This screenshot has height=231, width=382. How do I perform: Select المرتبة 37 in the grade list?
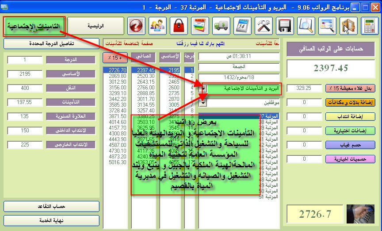pyautogui.click(x=270, y=116)
